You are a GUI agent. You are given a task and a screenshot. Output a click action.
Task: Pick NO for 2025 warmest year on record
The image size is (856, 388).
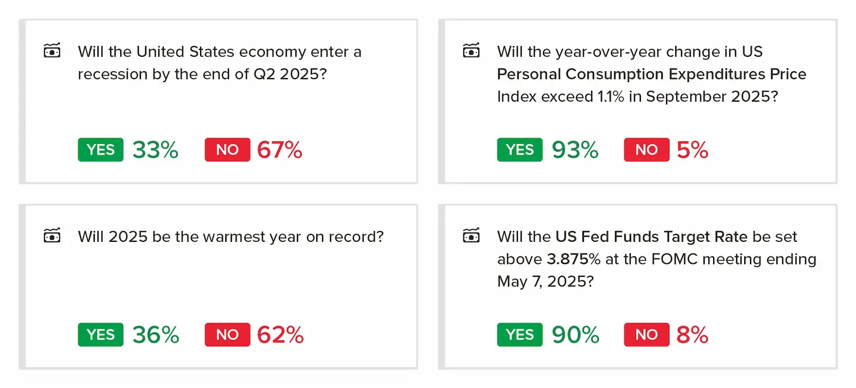[x=227, y=334]
